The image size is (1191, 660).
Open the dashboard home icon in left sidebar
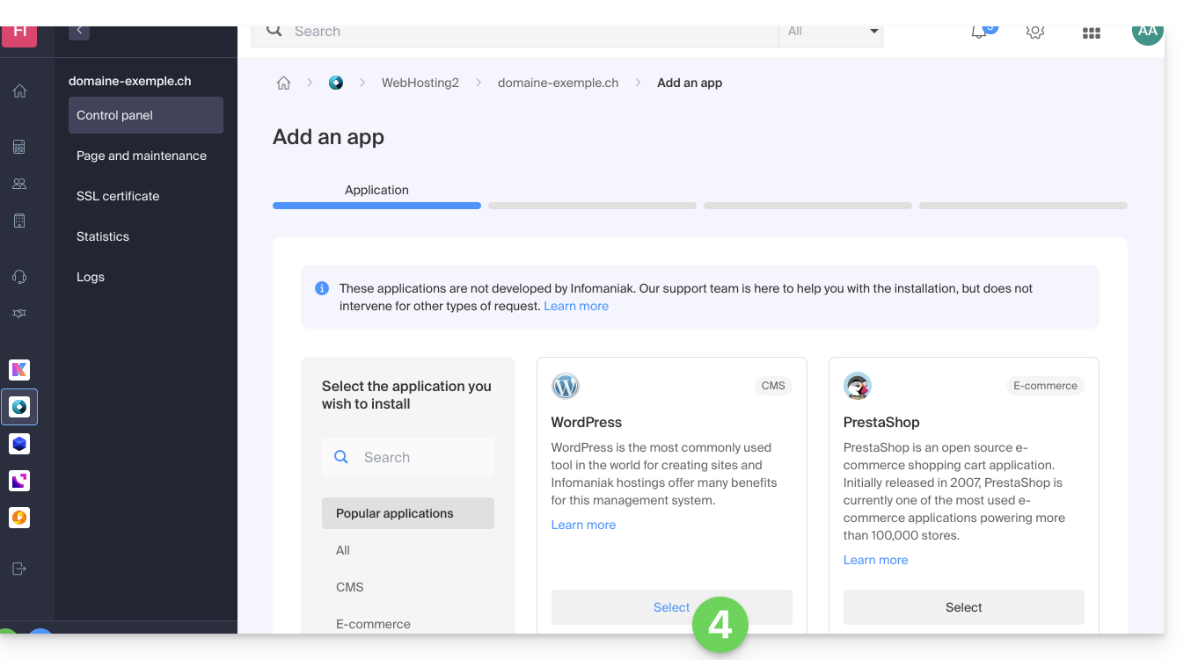tap(19, 91)
